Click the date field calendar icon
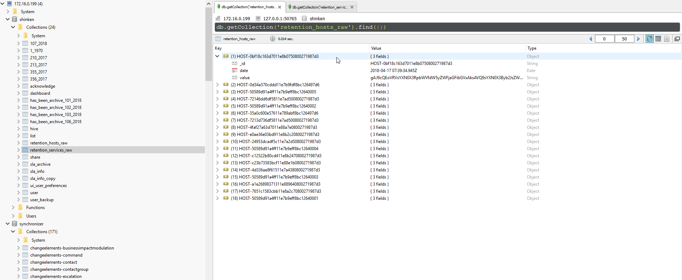Image resolution: width=682 pixels, height=280 pixels. 234,70
